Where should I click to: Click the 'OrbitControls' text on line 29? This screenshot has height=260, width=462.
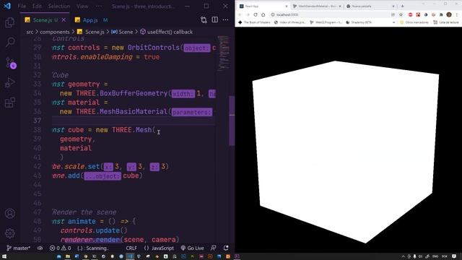click(x=154, y=48)
